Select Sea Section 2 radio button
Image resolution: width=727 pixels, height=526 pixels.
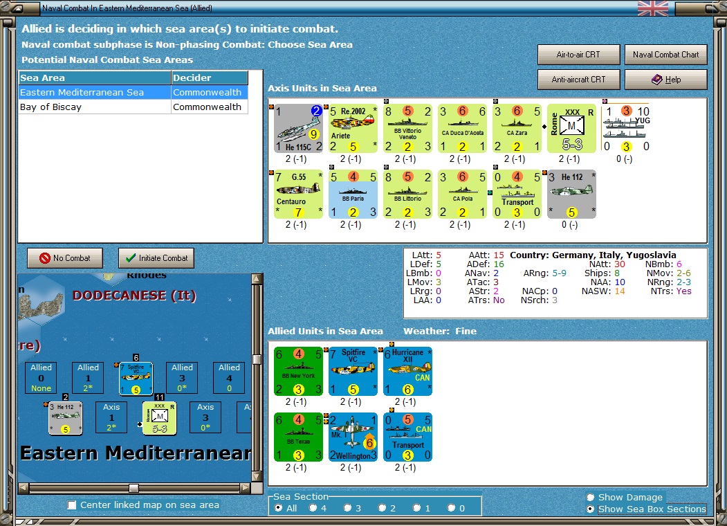382,508
